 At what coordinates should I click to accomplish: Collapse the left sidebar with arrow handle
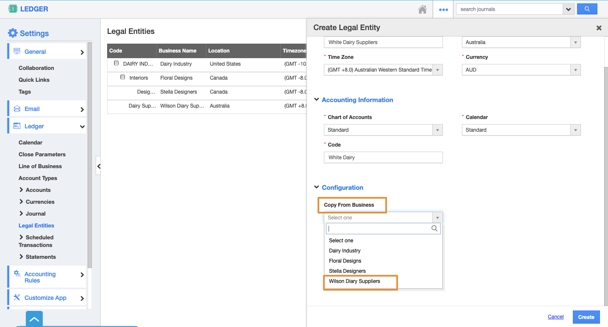(98, 166)
